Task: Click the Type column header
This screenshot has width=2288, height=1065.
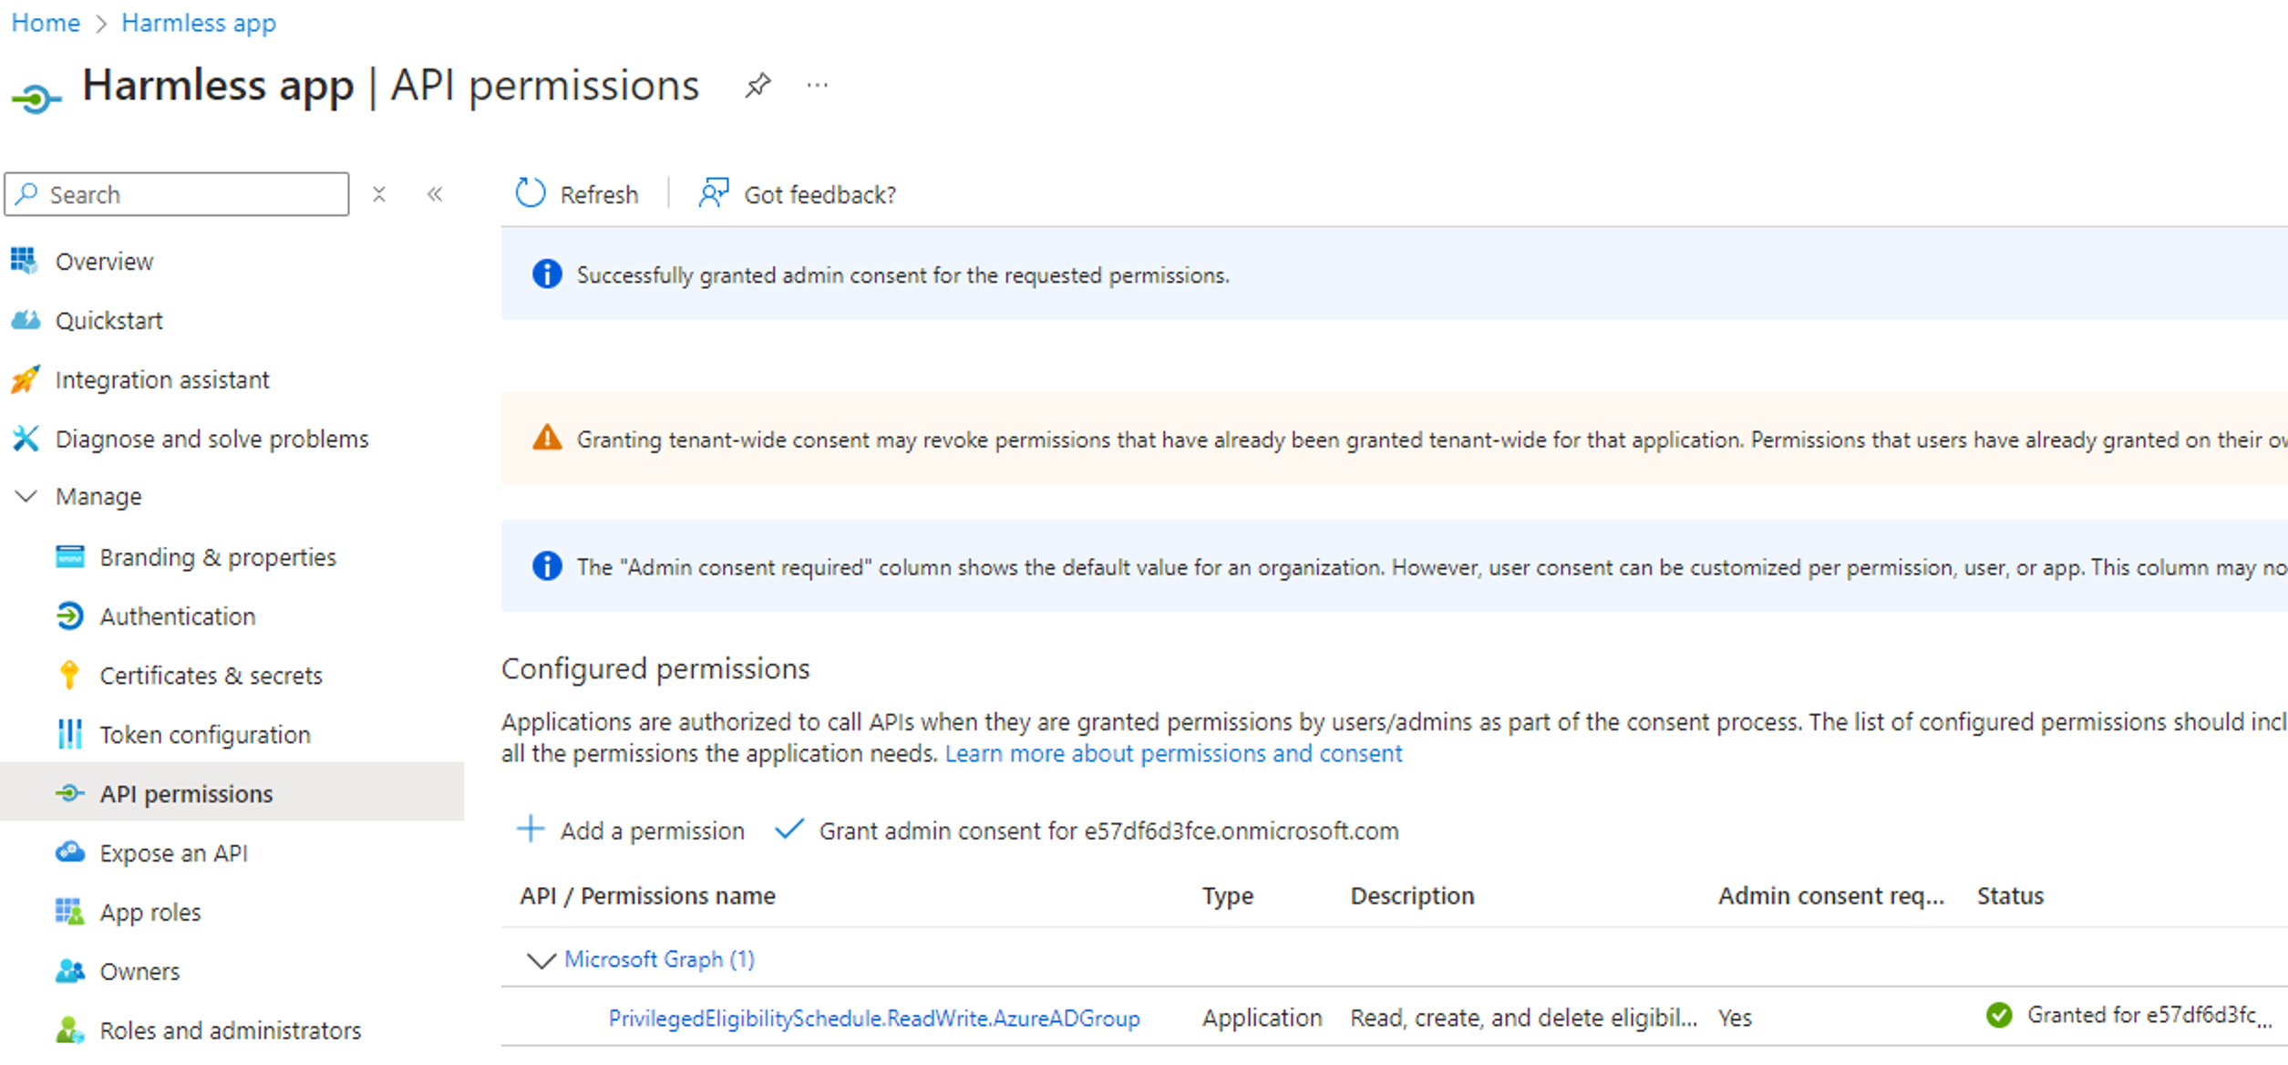Action: pos(1227,895)
